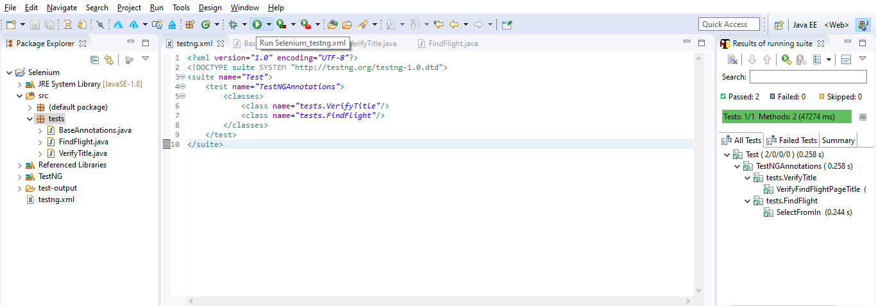Screen dimensions: 876x306
Task: Click the Debug perspective icon at far right
Action: click(x=863, y=24)
